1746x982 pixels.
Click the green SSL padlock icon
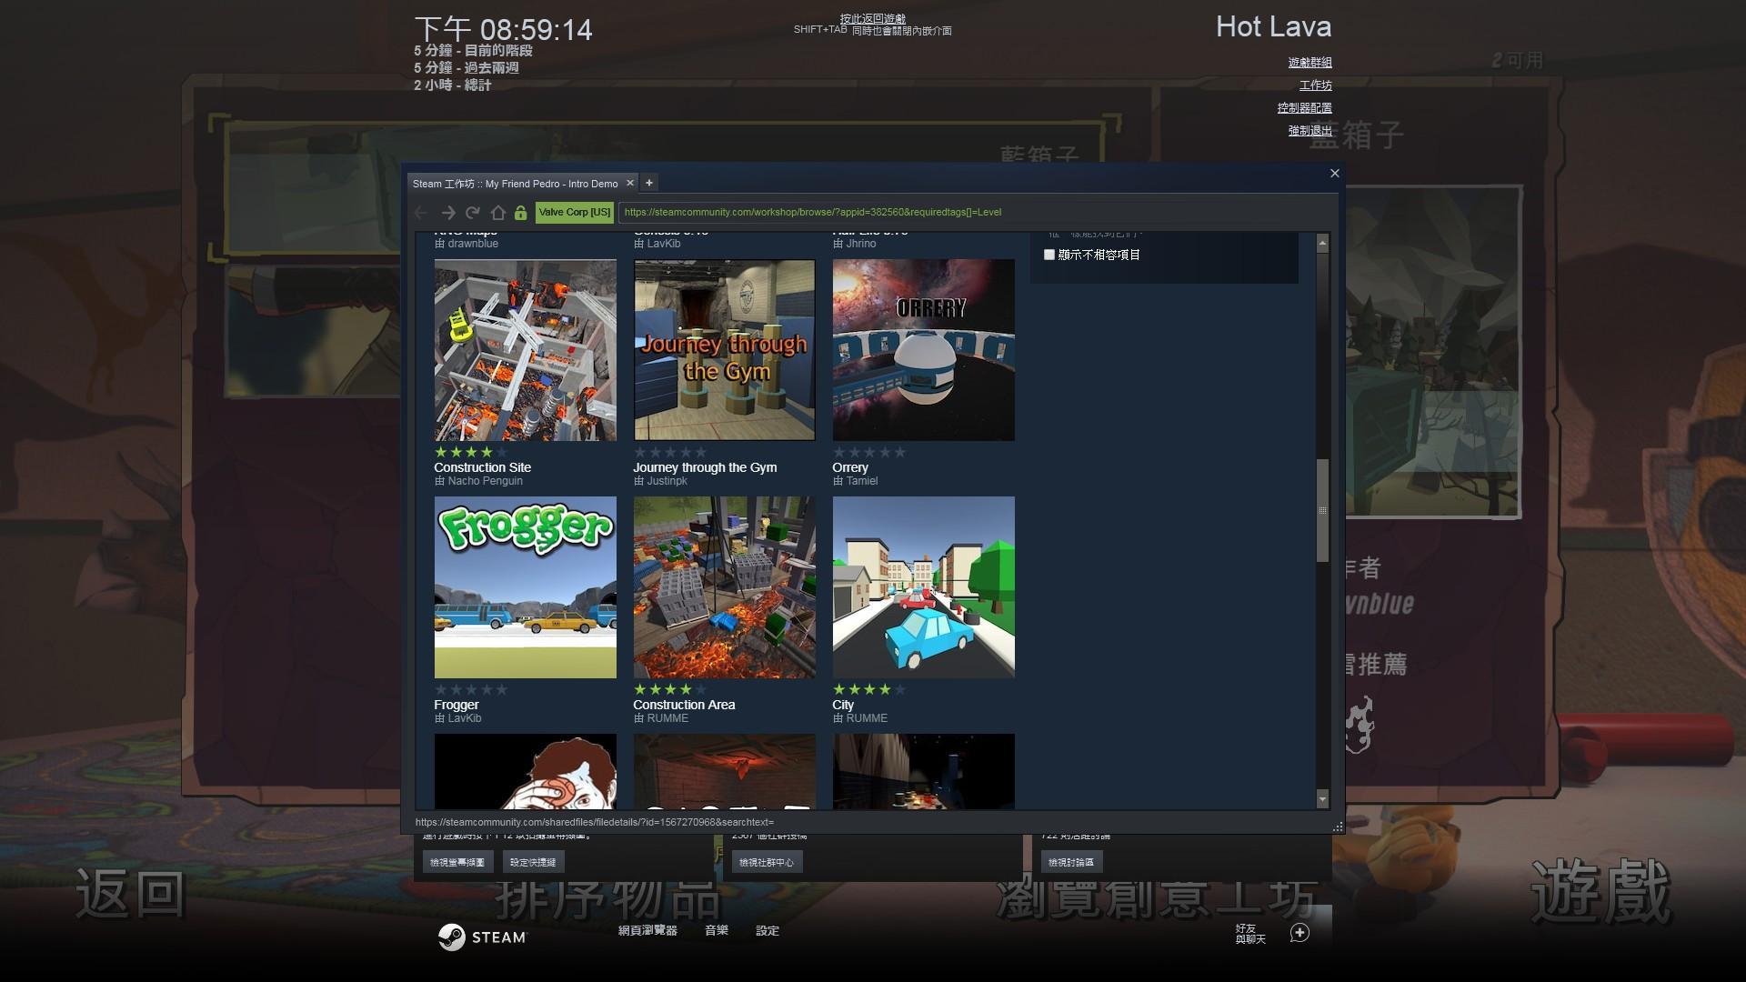point(520,213)
